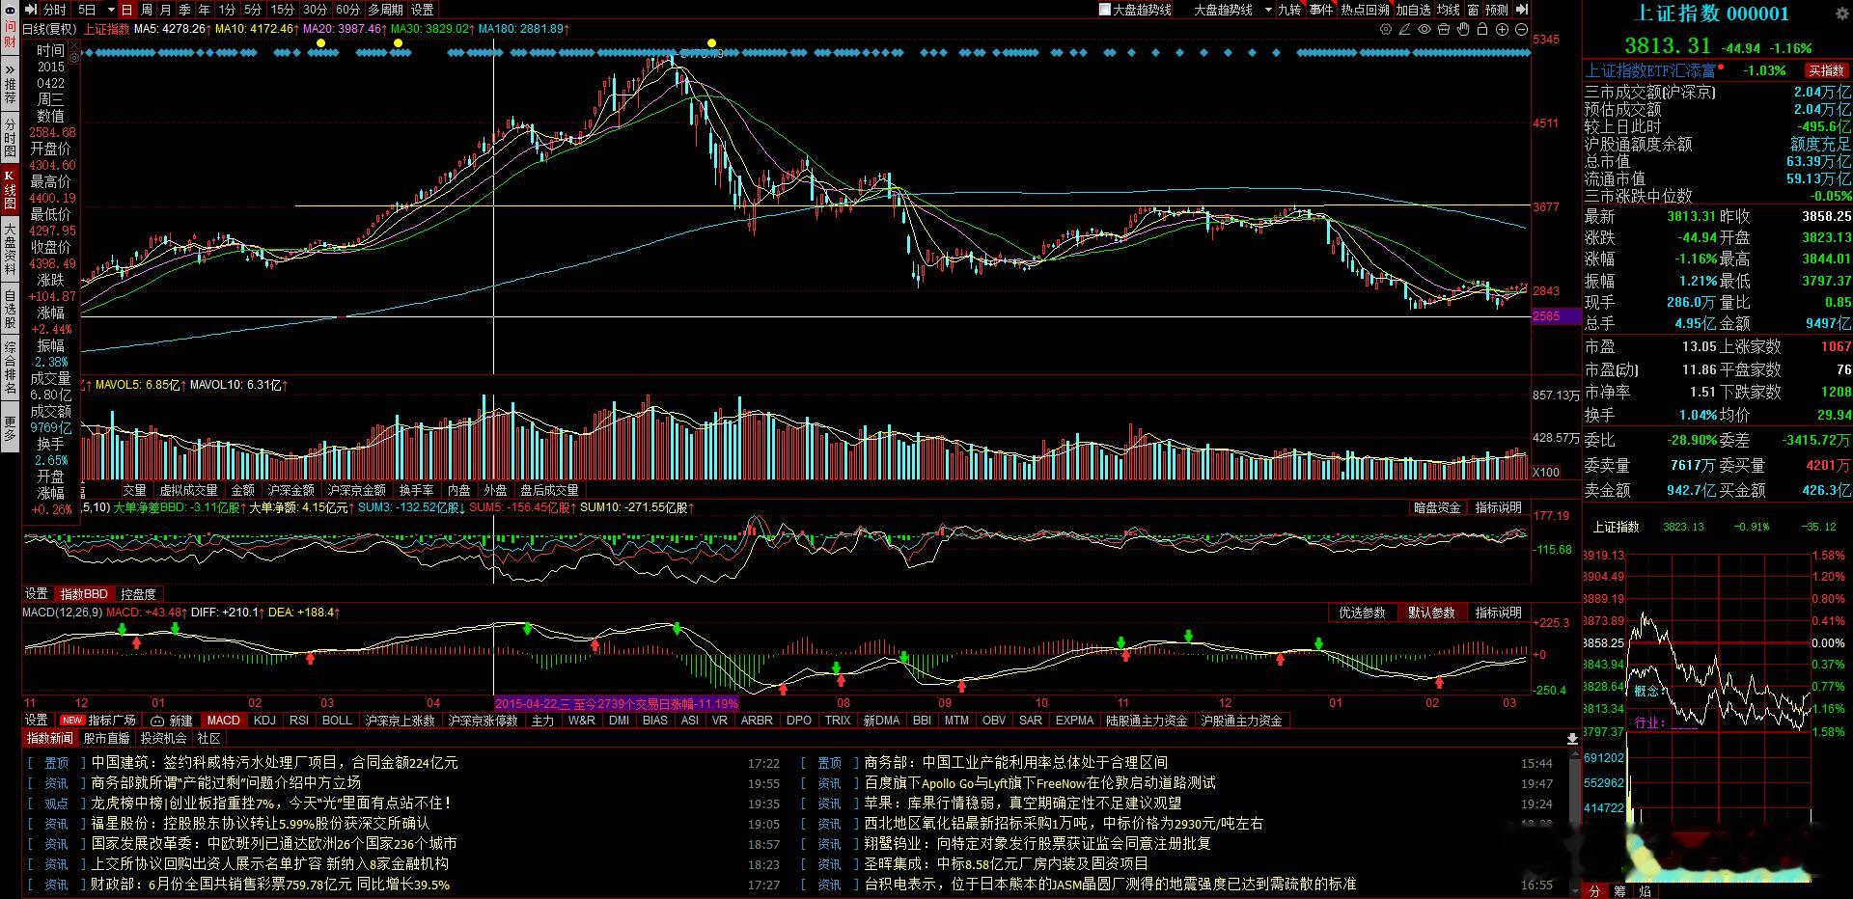The image size is (1853, 899).
Task: Open 推荐 in the left sidebar
Action: pyautogui.click(x=10, y=92)
